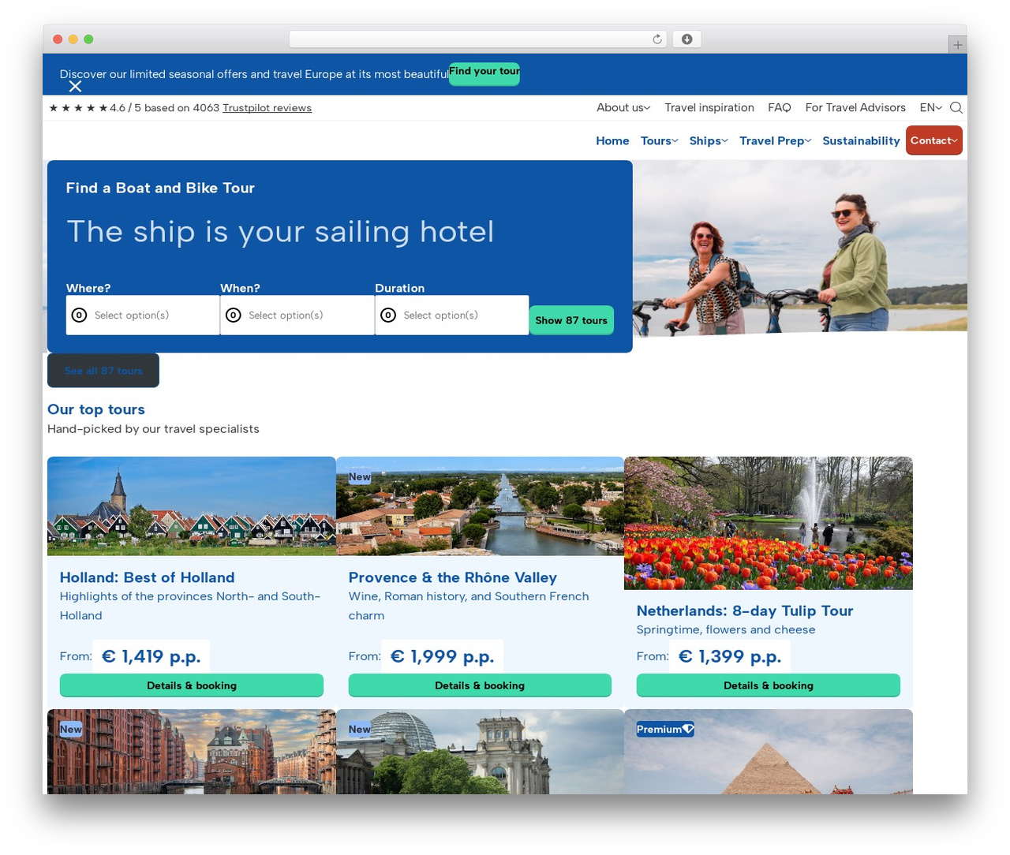Viewport: 1010px width, 855px height.
Task: Expand the About us menu
Action: click(x=623, y=108)
